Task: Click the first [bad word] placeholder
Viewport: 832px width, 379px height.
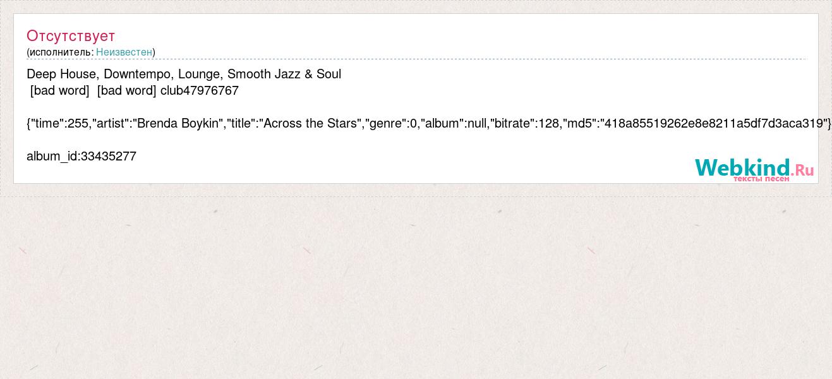Action: (x=59, y=91)
